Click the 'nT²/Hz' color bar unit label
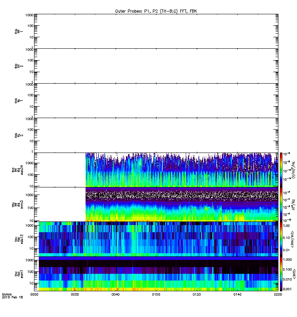 click(293, 204)
